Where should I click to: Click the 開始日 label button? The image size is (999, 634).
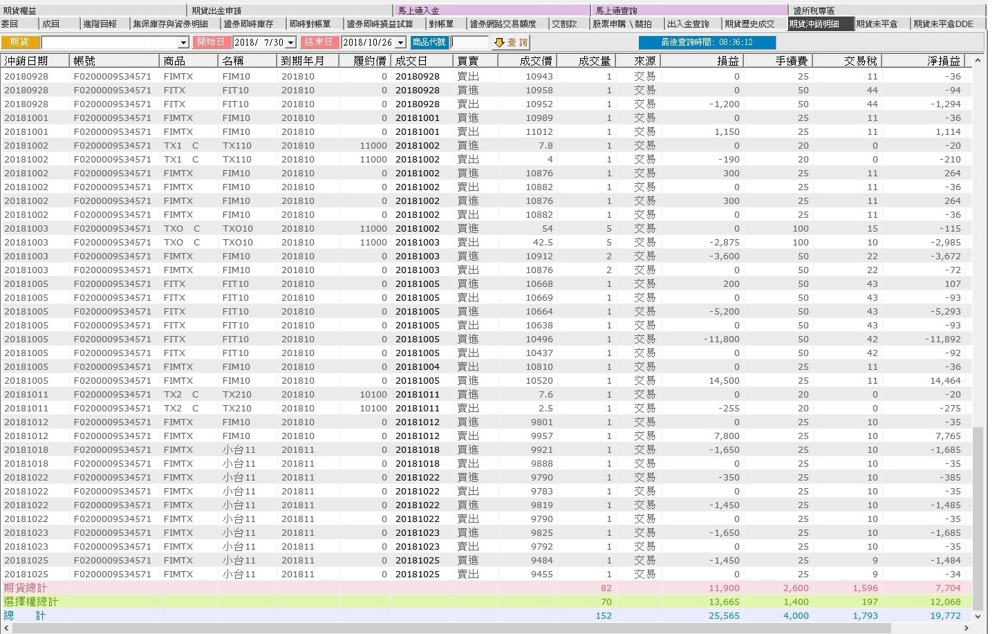(x=211, y=42)
